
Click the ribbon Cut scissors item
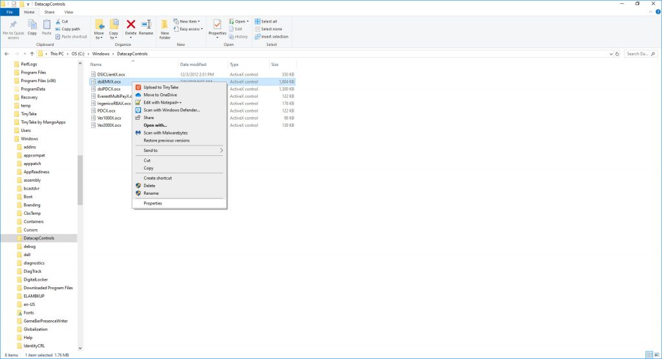coord(62,21)
